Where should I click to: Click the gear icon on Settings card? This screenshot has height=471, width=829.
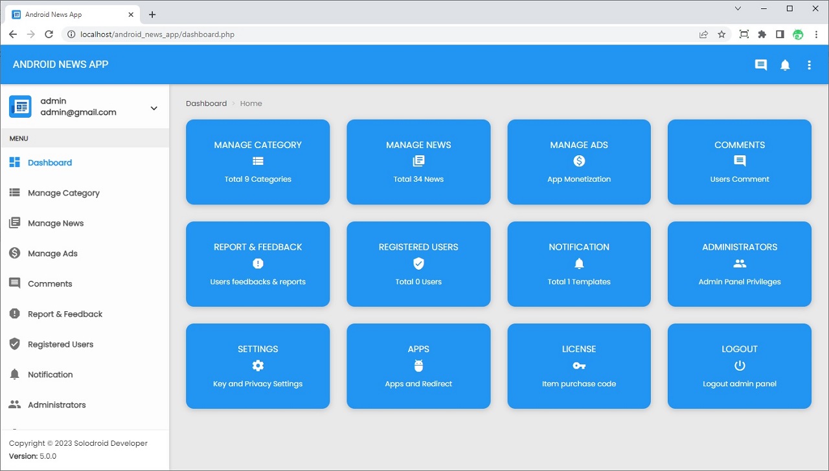tap(258, 366)
